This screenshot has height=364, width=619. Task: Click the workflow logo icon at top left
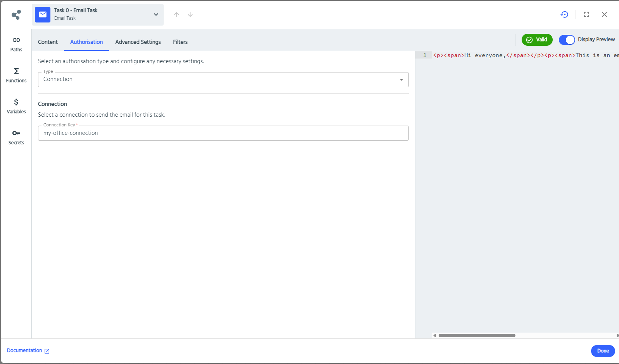[16, 15]
